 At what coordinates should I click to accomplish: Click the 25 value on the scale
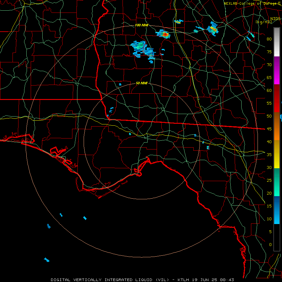269,180
